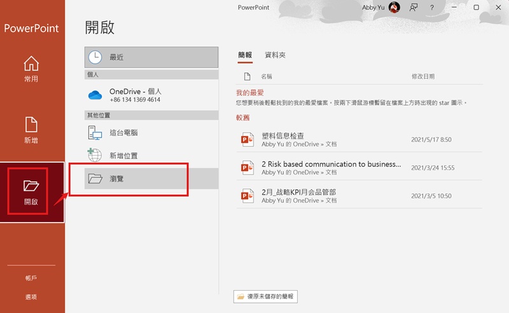
Task: Open the 塑料信息检查 presentation
Action: [359, 139]
